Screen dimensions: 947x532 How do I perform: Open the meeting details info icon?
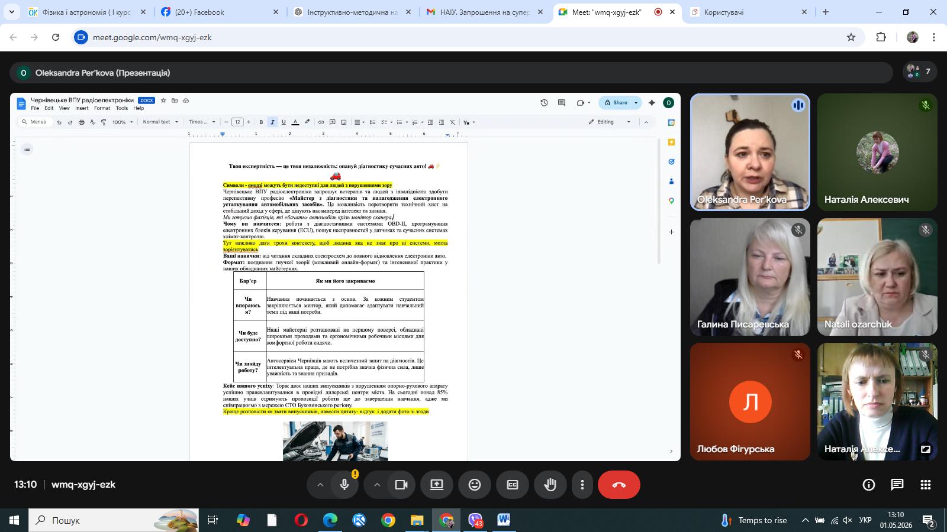click(869, 485)
